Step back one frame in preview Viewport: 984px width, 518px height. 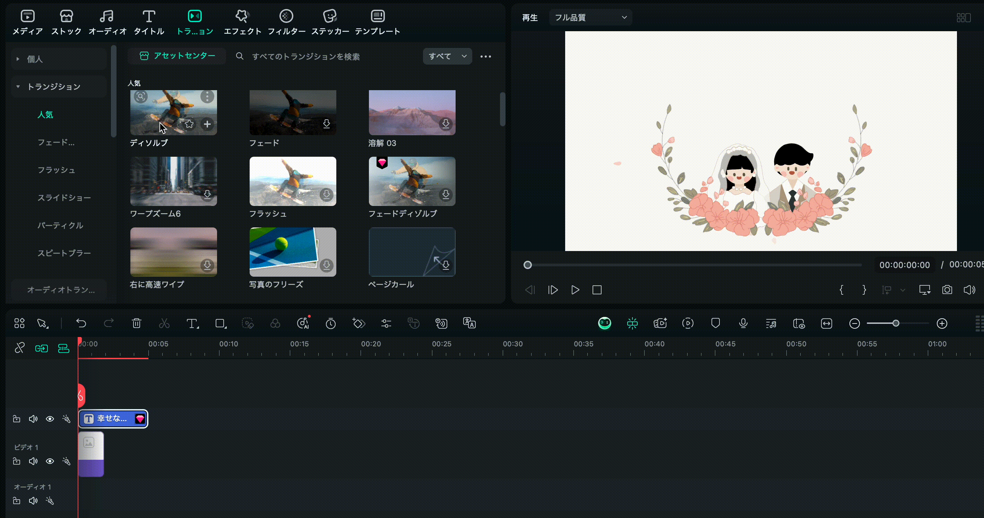pyautogui.click(x=530, y=290)
